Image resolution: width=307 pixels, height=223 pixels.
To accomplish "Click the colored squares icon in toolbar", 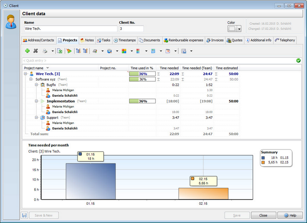I will (124, 51).
